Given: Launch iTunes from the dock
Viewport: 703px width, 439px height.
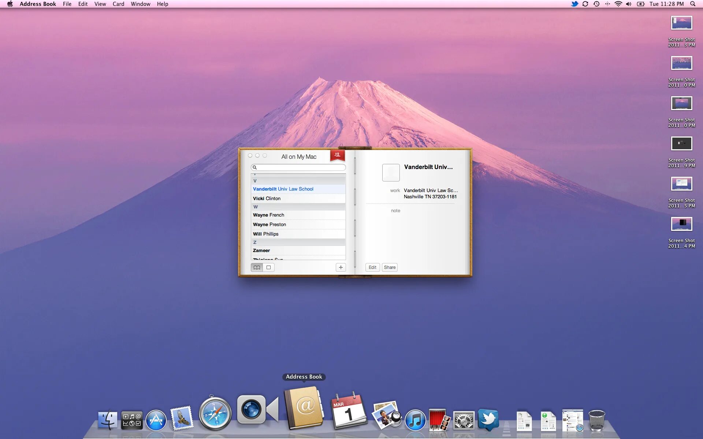Looking at the screenshot, I should point(415,420).
